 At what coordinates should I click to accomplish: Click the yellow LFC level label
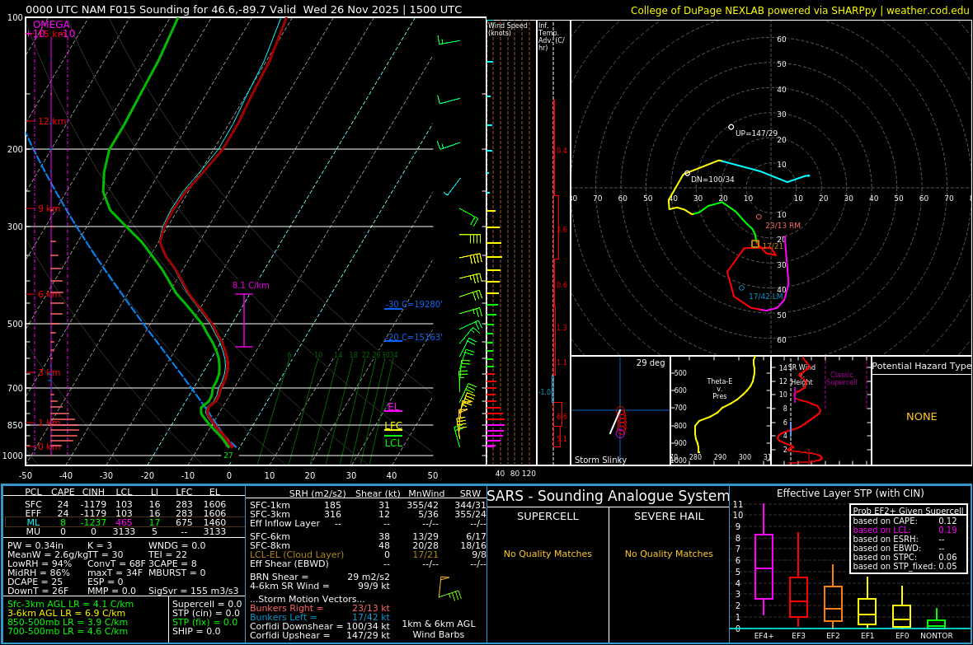392,425
